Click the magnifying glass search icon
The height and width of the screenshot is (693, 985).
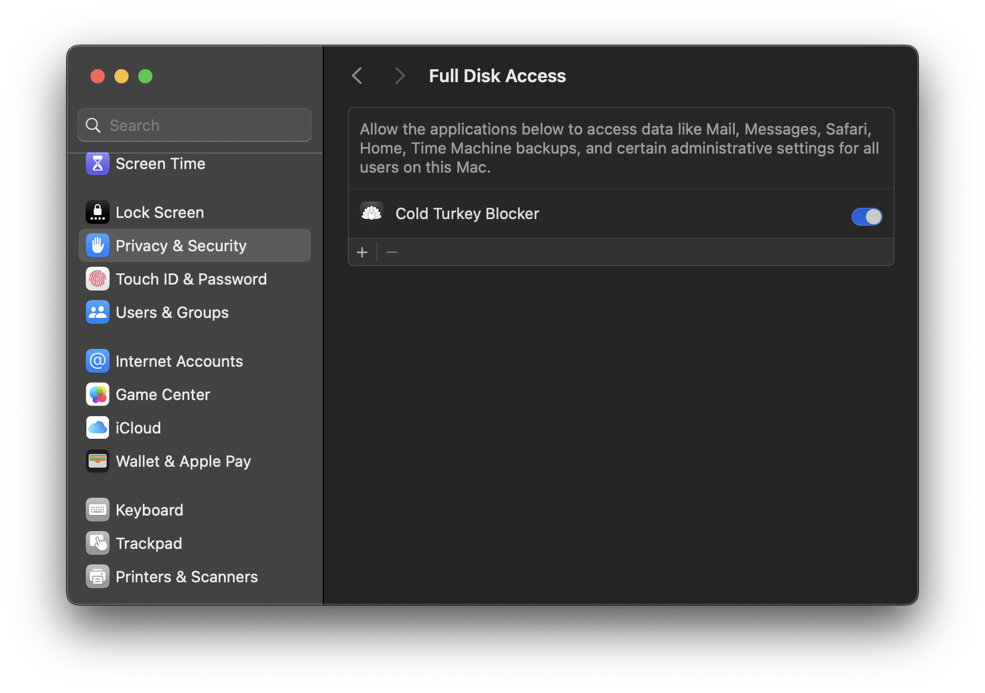point(93,125)
